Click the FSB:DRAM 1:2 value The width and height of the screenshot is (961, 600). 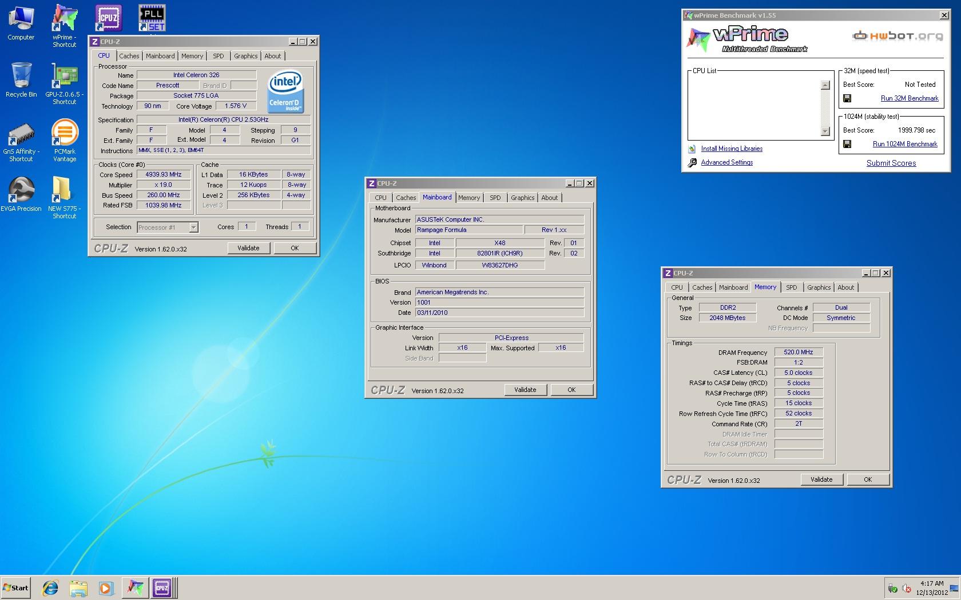click(799, 362)
